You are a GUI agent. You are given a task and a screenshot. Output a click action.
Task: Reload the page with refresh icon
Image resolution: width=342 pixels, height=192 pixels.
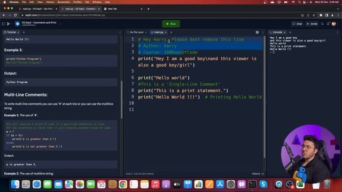15,15
